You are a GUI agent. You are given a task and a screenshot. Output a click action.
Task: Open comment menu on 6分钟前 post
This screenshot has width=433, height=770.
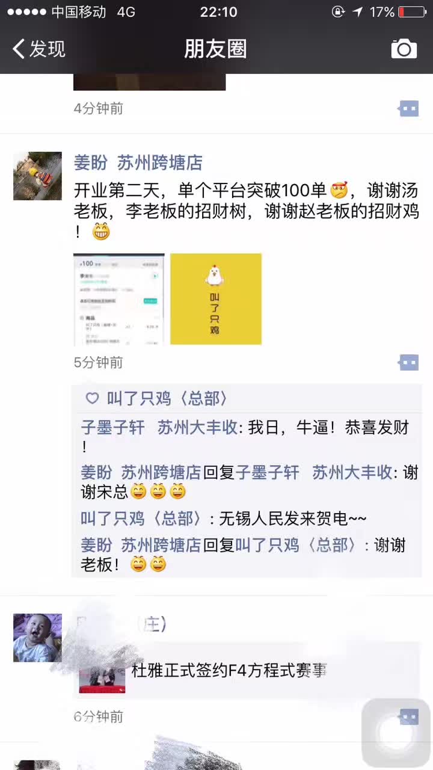coord(408,716)
